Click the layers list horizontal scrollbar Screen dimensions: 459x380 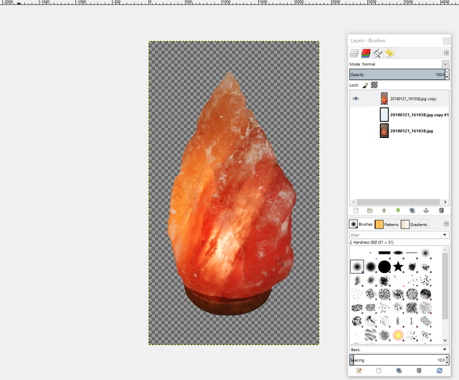[399, 202]
